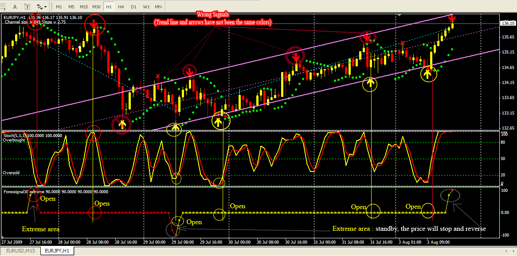The height and width of the screenshot is (256, 517).
Task: Switch to the EURUSD,M15 chart tab
Action: click(x=20, y=251)
